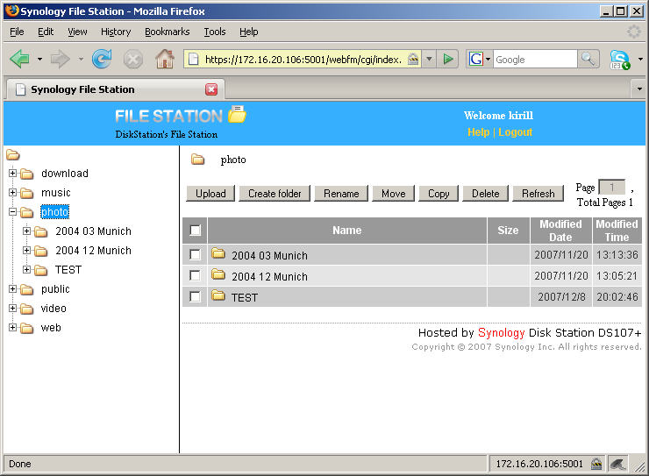
Task: Expand the music folder tree node
Action: point(13,193)
